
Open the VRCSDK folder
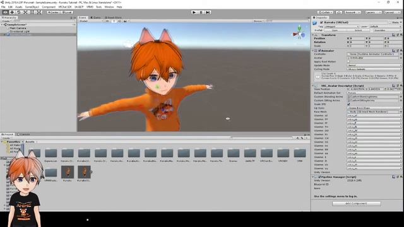(283, 155)
